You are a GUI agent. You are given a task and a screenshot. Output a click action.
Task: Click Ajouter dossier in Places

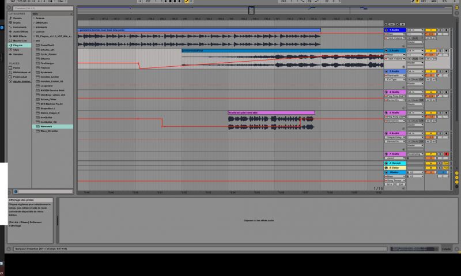pos(21,81)
